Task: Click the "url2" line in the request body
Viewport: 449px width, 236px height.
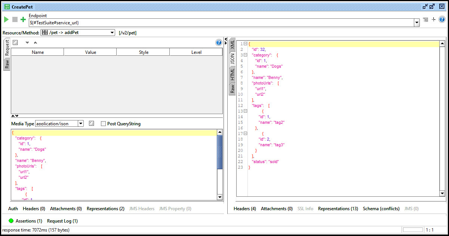Action: [24, 177]
